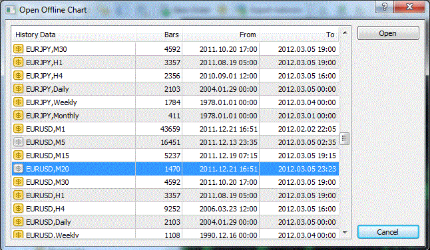Select the EURJPY,Daily entry
Viewport: 430px width, 250px height.
(x=176, y=89)
